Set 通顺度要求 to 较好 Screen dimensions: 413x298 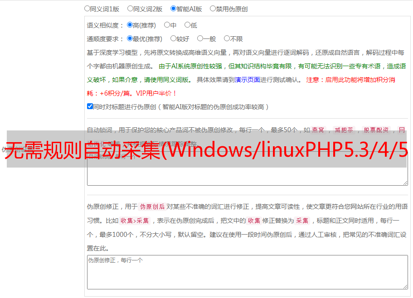pos(173,38)
